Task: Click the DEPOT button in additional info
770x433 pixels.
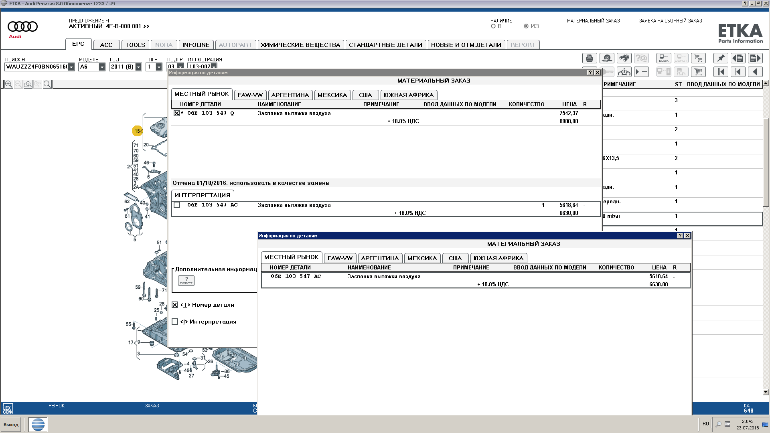Action: (186, 280)
